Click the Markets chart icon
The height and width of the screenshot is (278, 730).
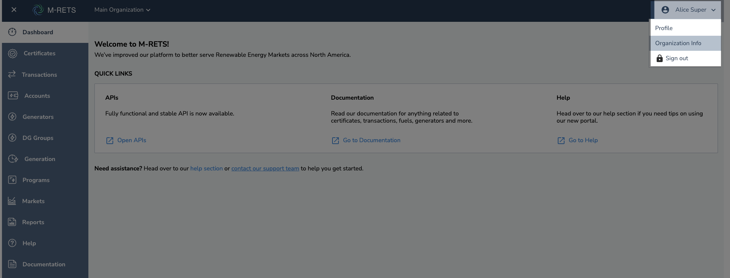[12, 201]
